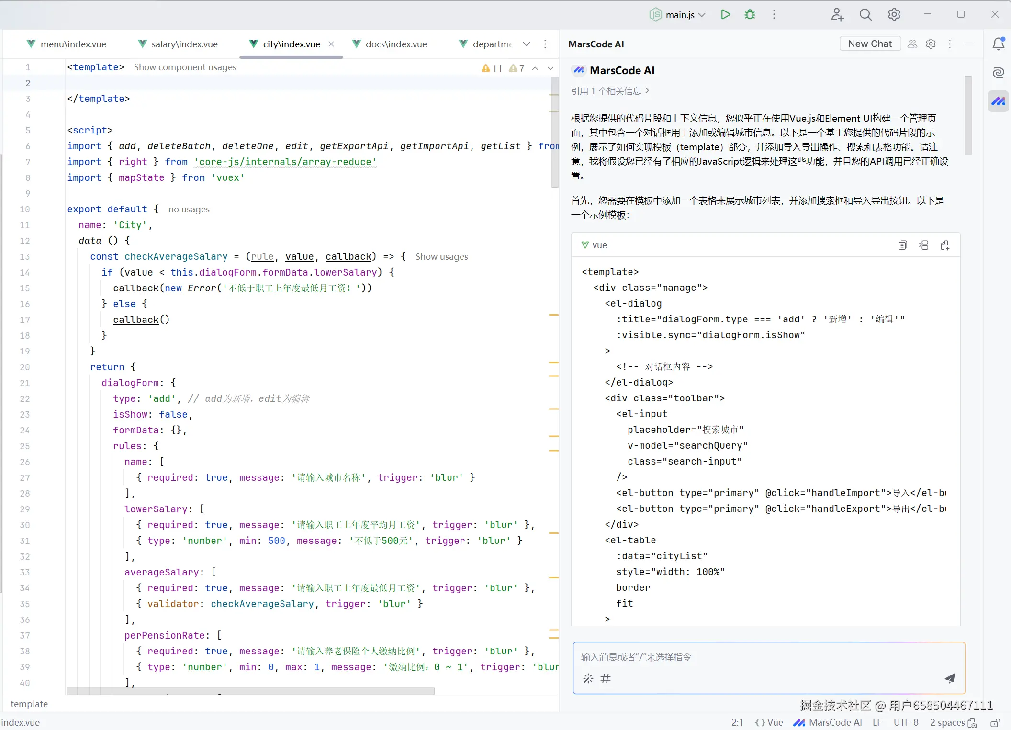Start a New Chat in MarsCode AI
This screenshot has width=1011, height=730.
click(x=870, y=44)
